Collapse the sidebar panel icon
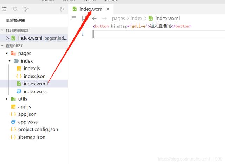This screenshot has width=225, height=164. [x=63, y=9]
